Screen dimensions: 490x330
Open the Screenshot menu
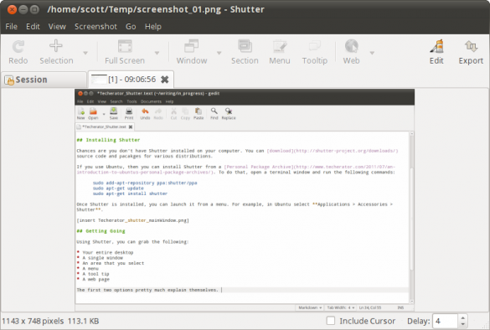click(95, 27)
